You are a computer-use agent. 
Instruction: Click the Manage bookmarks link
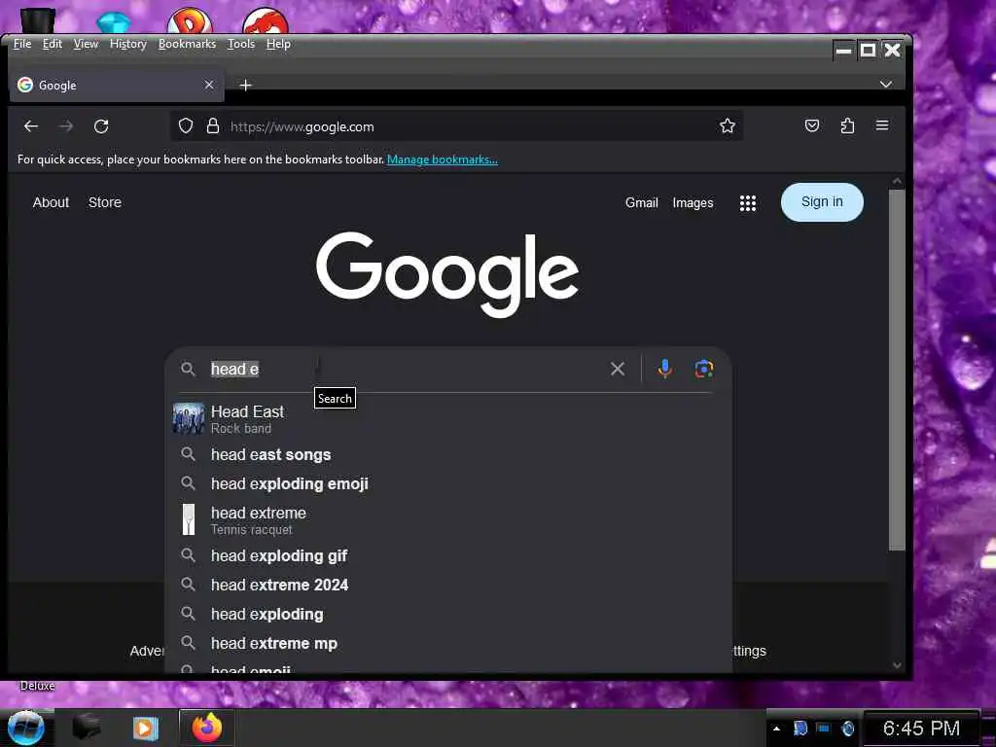pyautogui.click(x=443, y=160)
